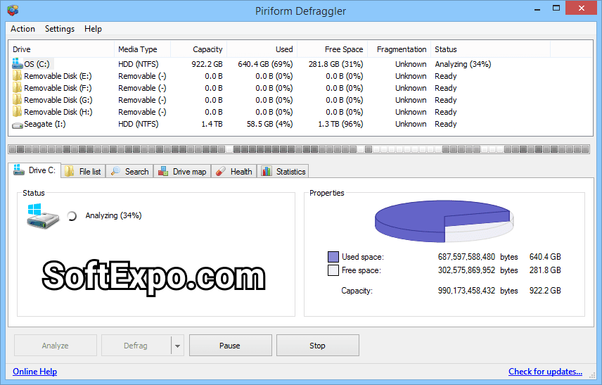Click the icon next to Removable Disk (H:)
This screenshot has width=602, height=385.
coord(17,111)
